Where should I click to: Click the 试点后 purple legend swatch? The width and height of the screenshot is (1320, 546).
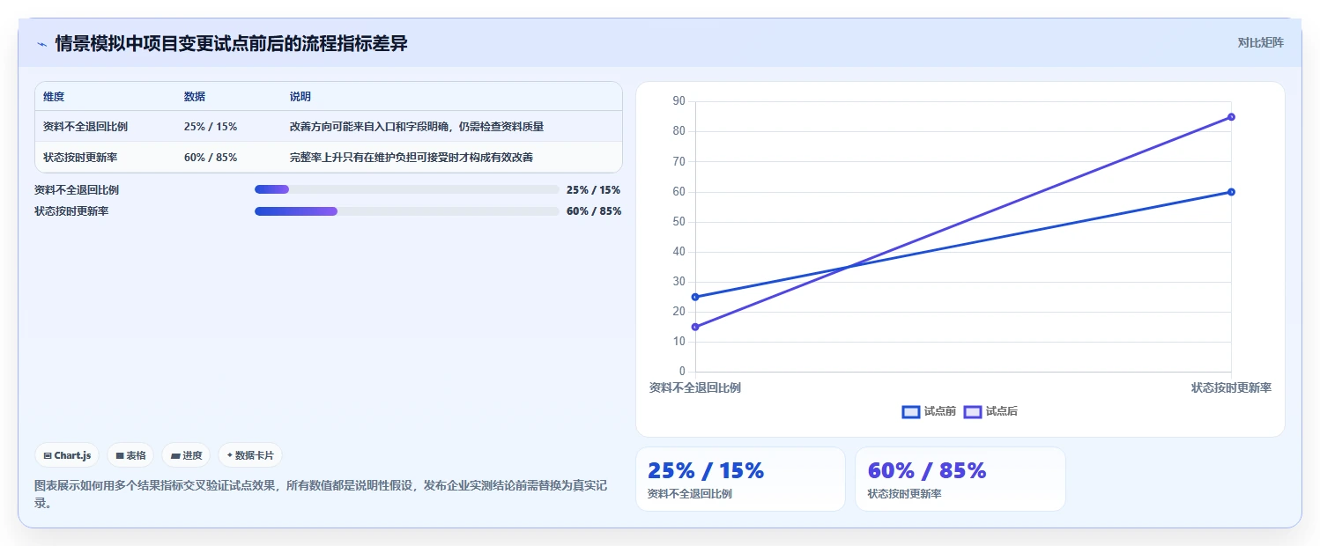pos(973,411)
